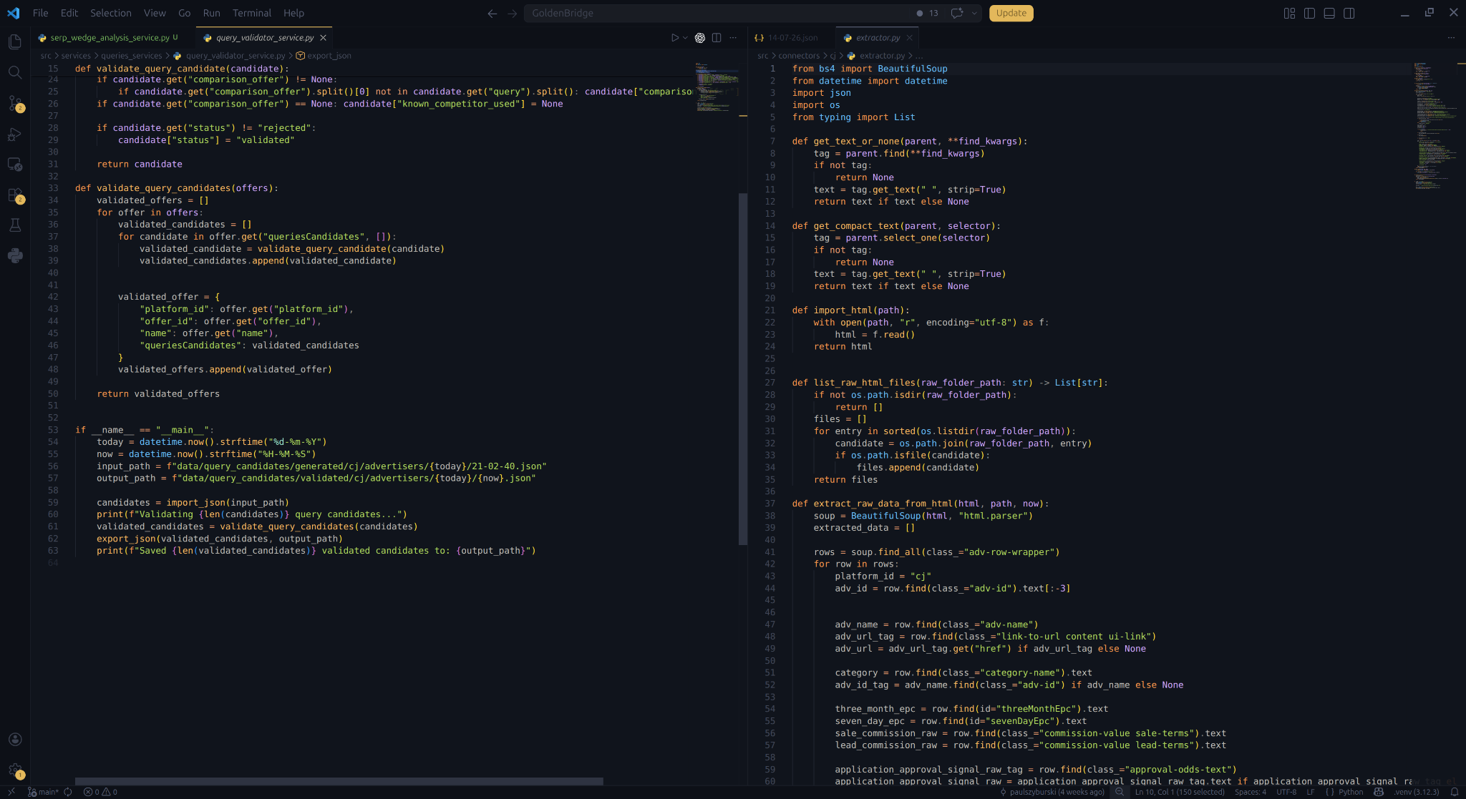Open the Help menu

293,13
